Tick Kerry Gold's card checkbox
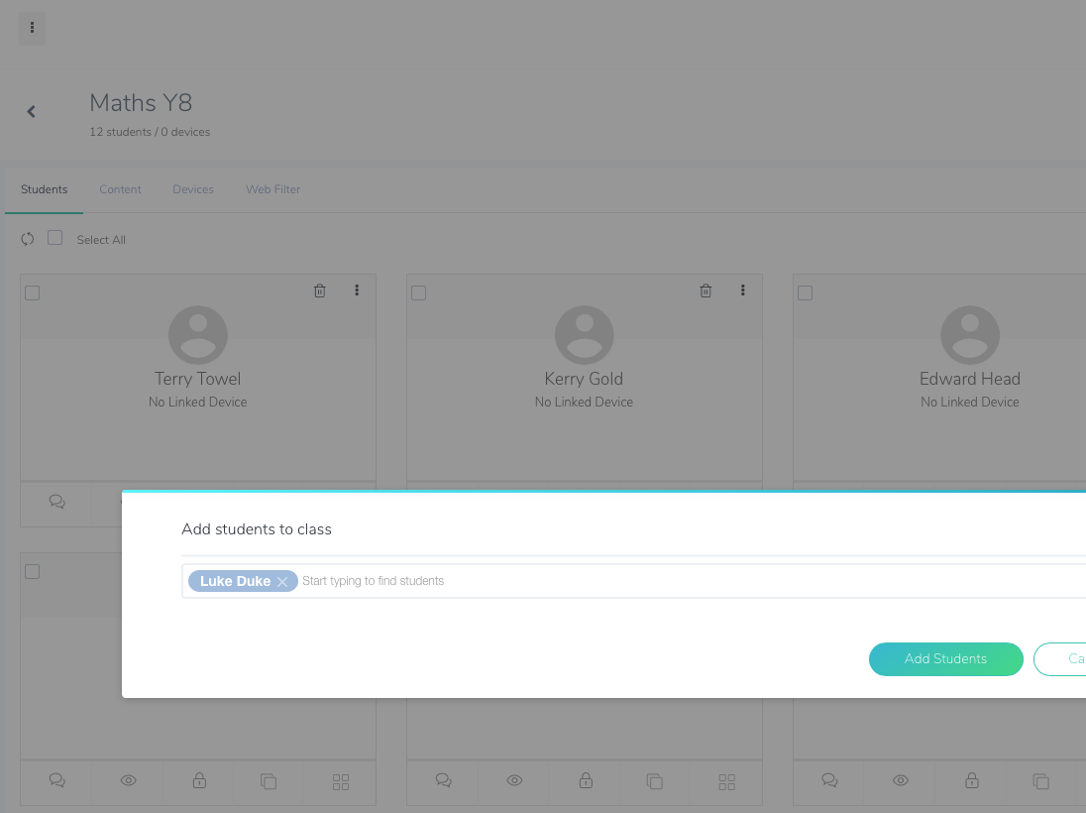 418,292
